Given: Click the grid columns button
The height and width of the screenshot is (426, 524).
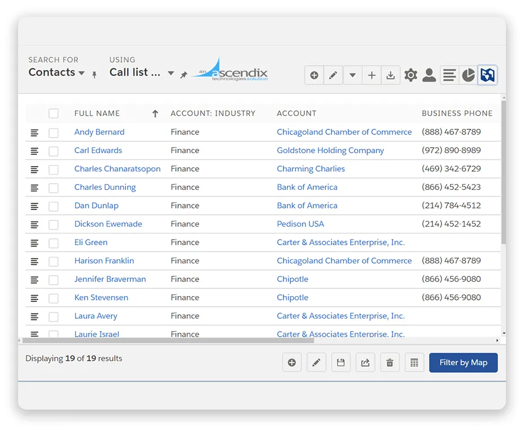Looking at the screenshot, I should point(414,363).
